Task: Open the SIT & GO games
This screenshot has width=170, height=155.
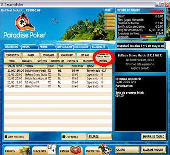Action: (x=85, y=55)
